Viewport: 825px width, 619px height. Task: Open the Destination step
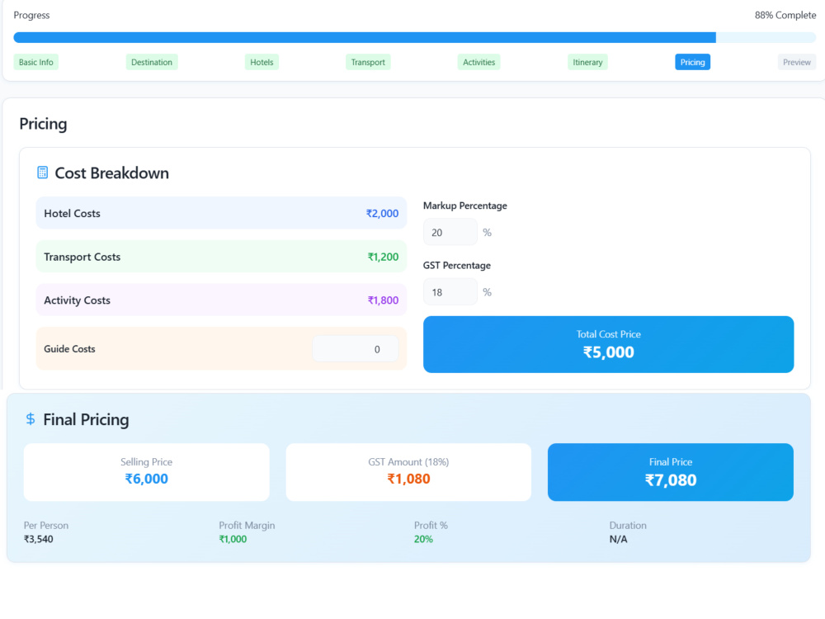[152, 62]
